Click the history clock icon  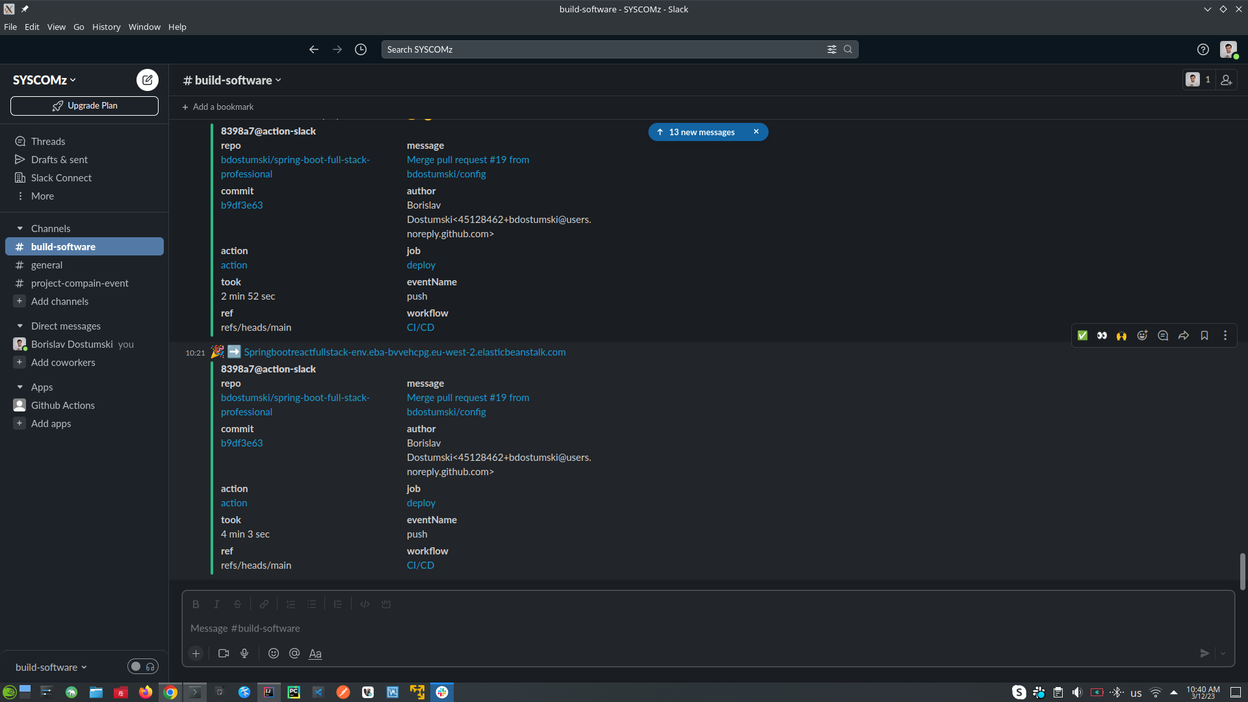point(361,49)
